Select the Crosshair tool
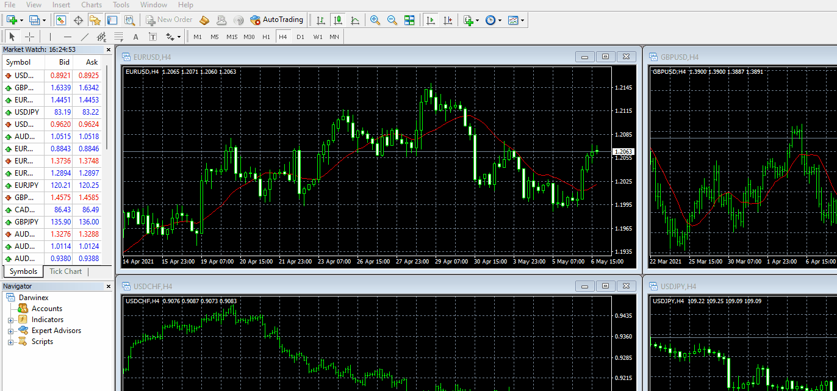Viewport: 837px width, 391px height. (29, 37)
